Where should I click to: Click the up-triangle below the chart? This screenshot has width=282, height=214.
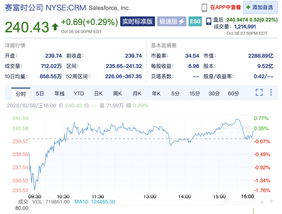pyautogui.click(x=263, y=202)
